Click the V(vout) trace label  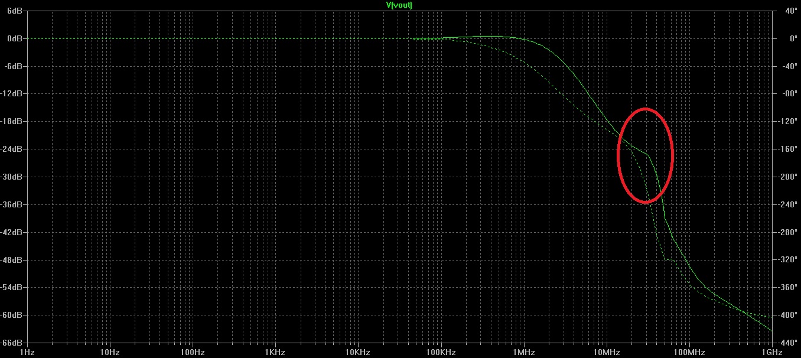(399, 4)
